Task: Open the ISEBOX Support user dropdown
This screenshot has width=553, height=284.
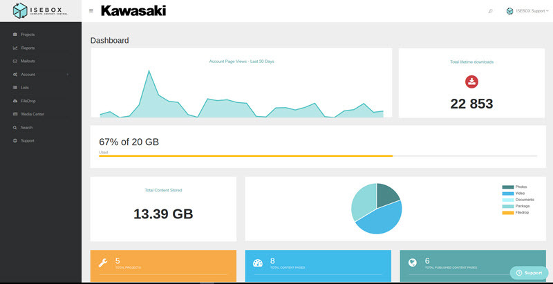Action: pos(527,11)
